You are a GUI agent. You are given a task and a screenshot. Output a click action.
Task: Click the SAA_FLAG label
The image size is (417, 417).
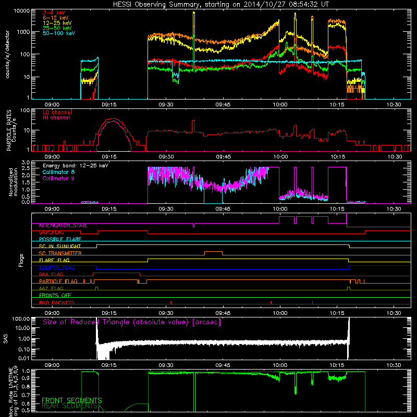[51, 275]
